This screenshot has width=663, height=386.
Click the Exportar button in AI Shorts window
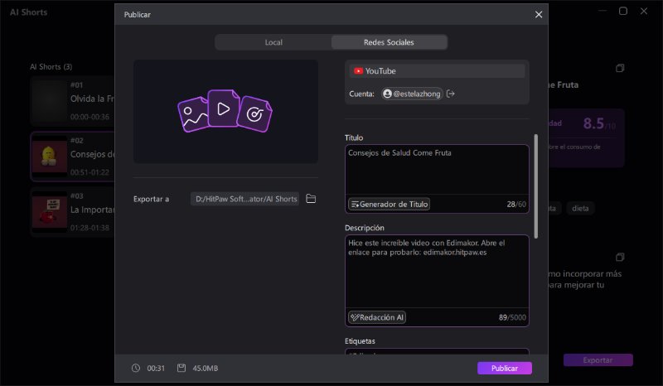point(598,360)
